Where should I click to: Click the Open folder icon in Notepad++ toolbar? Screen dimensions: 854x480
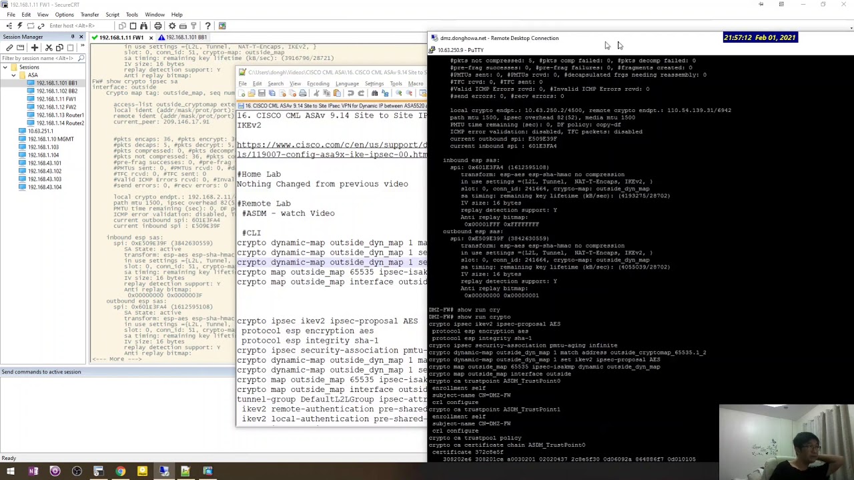click(x=252, y=93)
